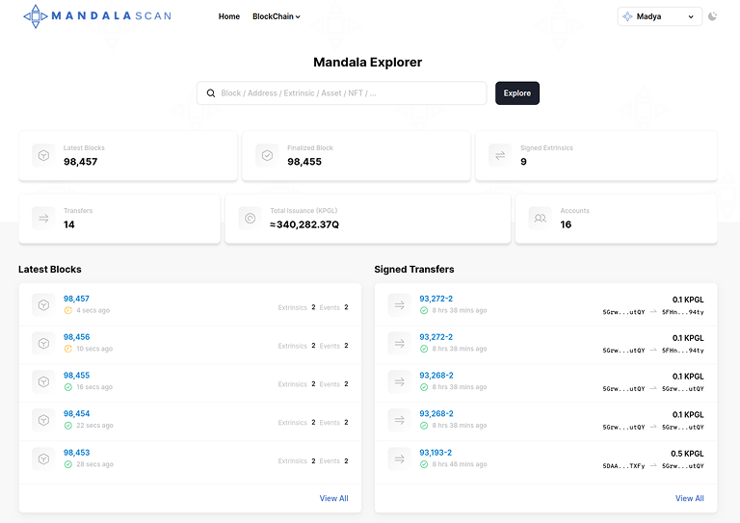The image size is (740, 523).
Task: Click the Finalized Block shield icon
Action: coord(267,155)
